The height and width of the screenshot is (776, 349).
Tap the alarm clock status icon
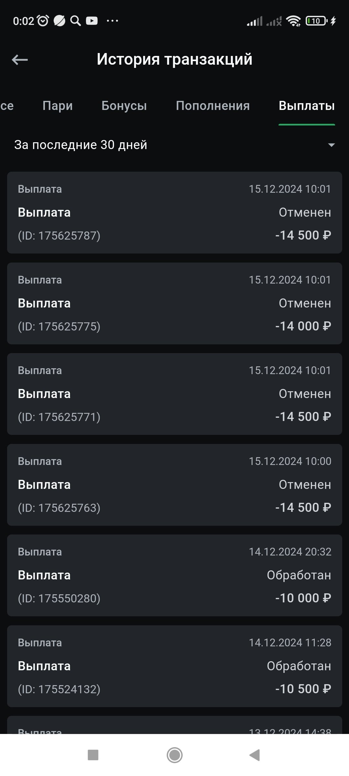pos(43,21)
